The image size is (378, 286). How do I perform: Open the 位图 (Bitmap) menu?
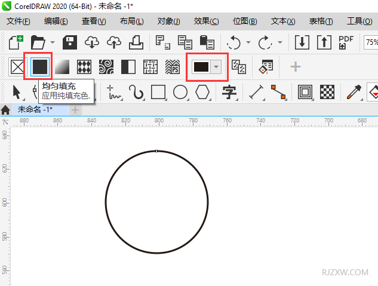244,21
